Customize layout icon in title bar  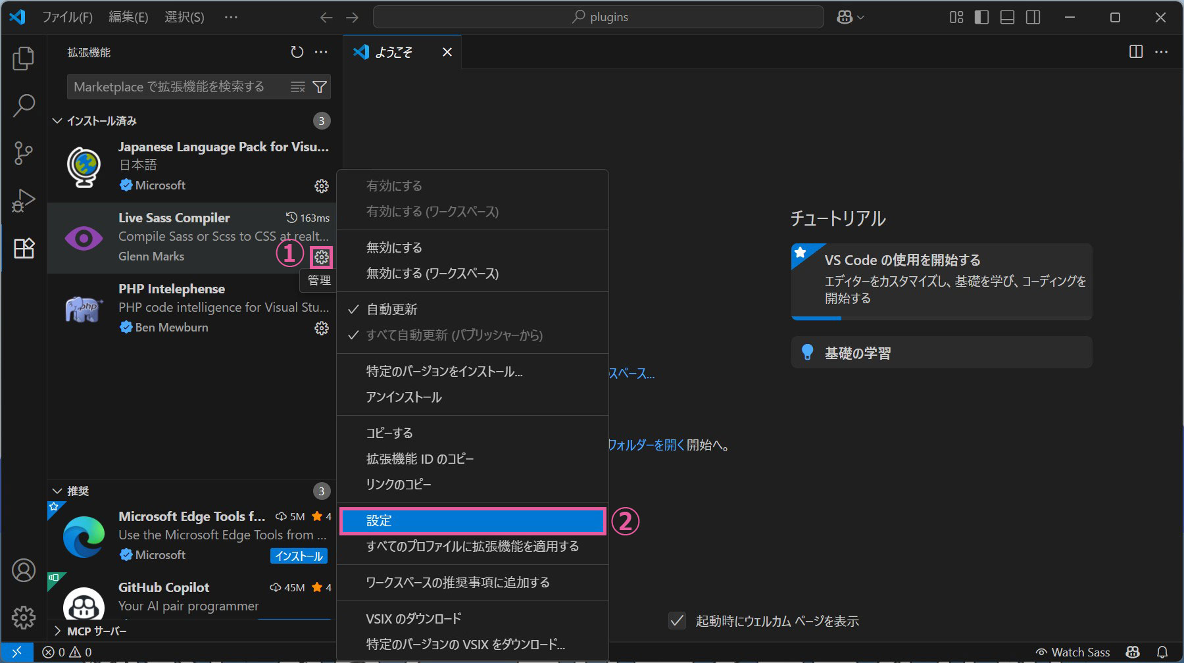[956, 18]
